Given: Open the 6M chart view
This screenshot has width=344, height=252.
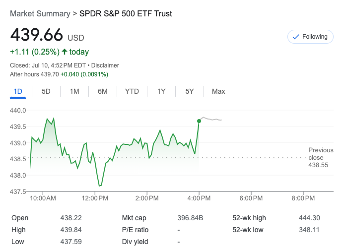Looking at the screenshot, I should pos(103,91).
